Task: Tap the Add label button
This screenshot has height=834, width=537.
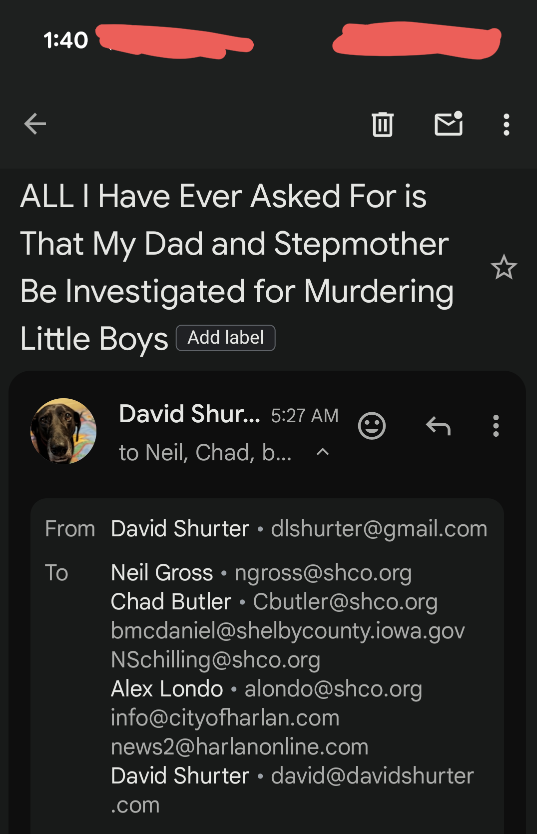Action: pos(226,338)
